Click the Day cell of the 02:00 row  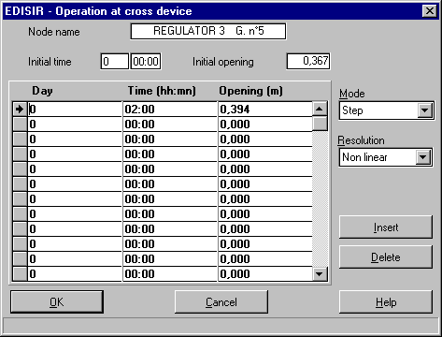(75, 109)
